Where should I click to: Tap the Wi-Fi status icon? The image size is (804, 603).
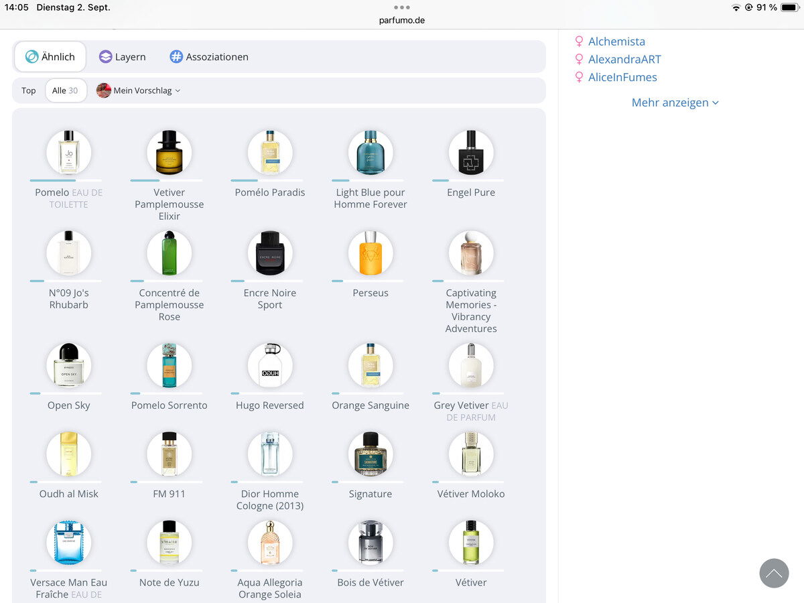click(x=736, y=7)
